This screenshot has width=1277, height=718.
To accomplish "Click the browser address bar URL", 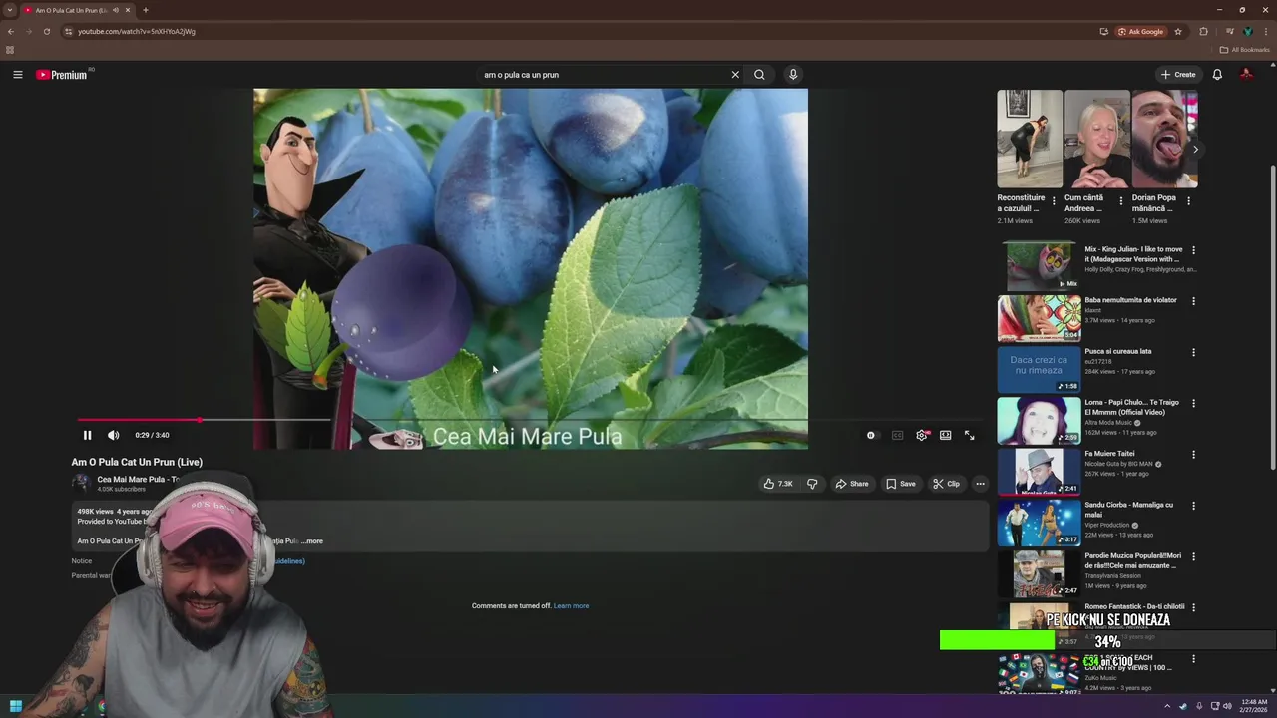I will 137,31.
